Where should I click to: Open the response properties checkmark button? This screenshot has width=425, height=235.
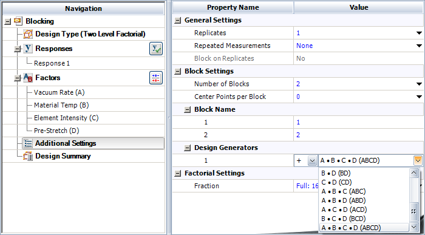pos(156,49)
